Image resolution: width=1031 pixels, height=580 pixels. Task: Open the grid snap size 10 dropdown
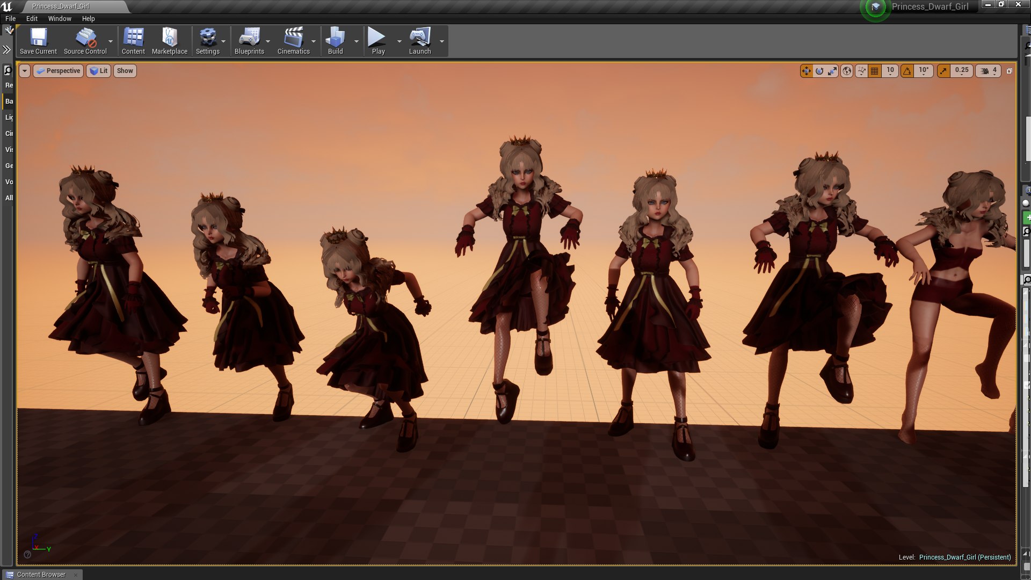pos(890,71)
